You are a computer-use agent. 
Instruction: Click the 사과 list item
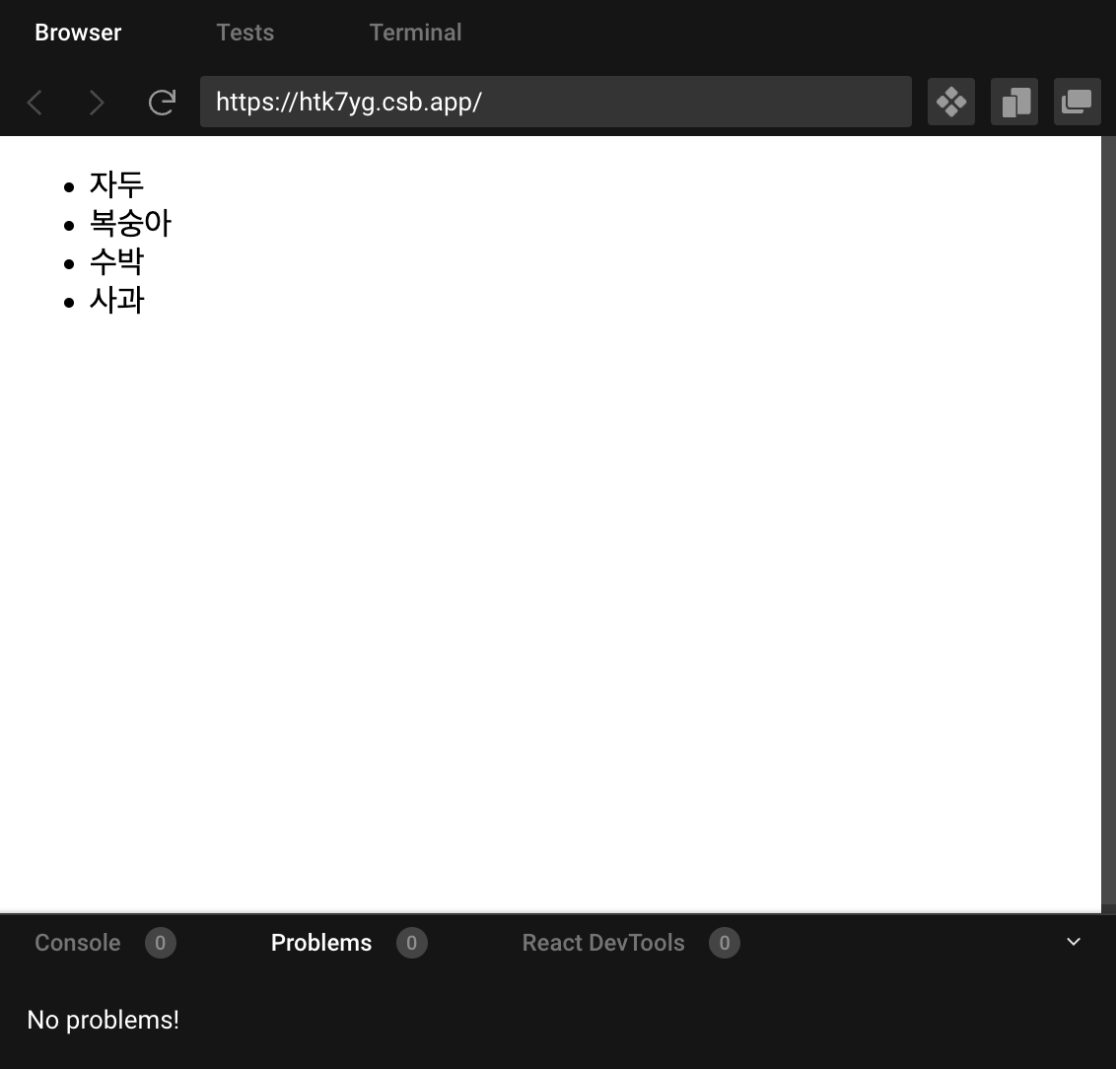pyautogui.click(x=117, y=300)
